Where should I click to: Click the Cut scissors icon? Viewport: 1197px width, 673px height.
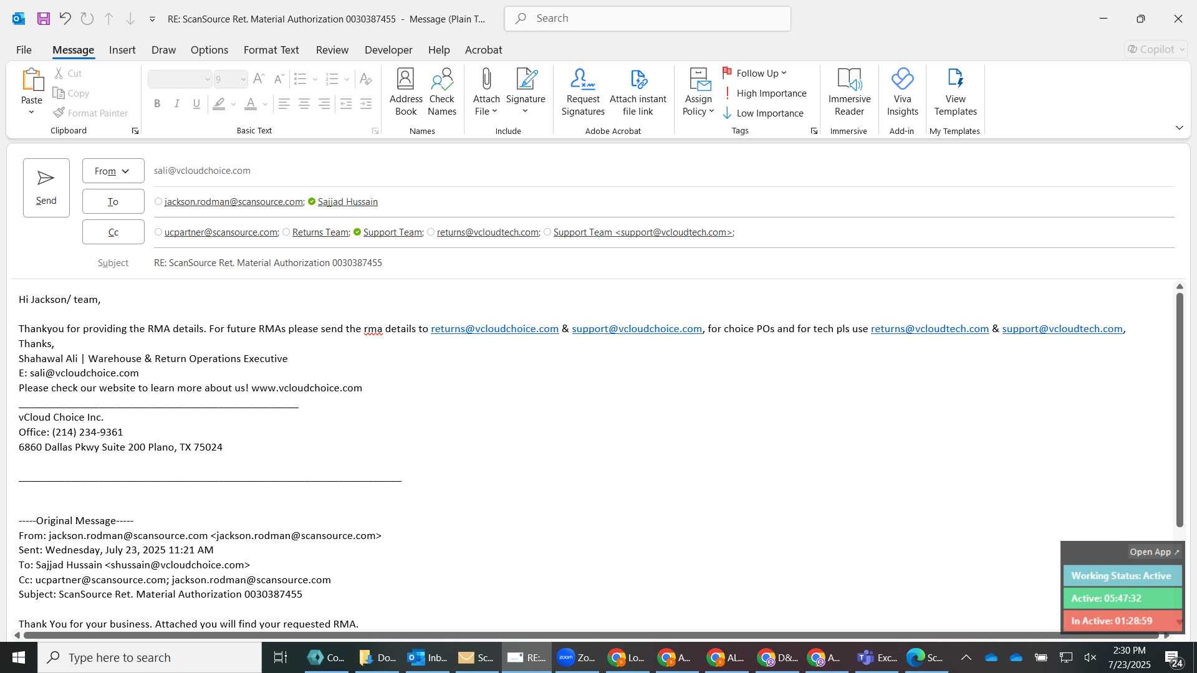pyautogui.click(x=59, y=74)
